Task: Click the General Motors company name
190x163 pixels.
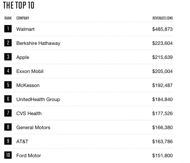Action: (33, 128)
